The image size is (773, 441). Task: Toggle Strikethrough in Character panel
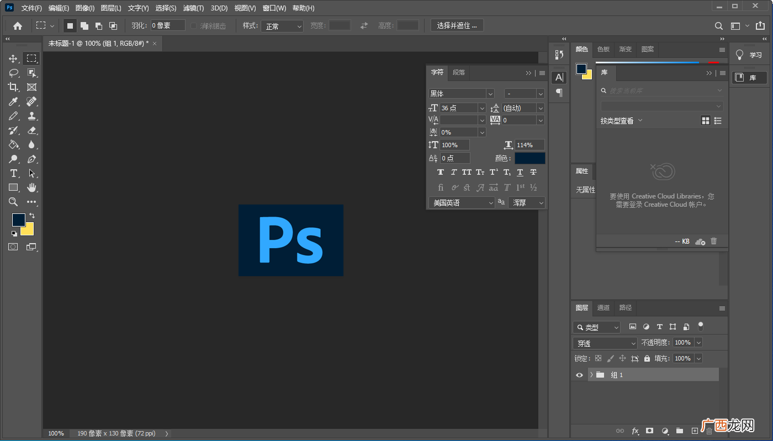[x=533, y=172]
